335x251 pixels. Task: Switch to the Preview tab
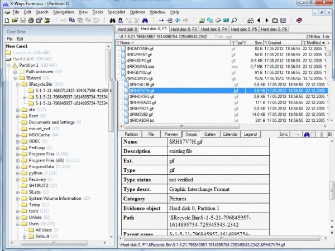coord(171,134)
